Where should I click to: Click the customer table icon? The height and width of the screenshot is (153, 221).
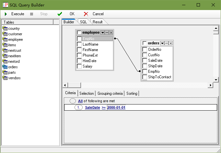click(x=5, y=34)
